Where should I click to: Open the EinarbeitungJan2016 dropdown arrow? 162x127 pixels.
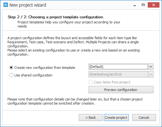click(x=151, y=74)
